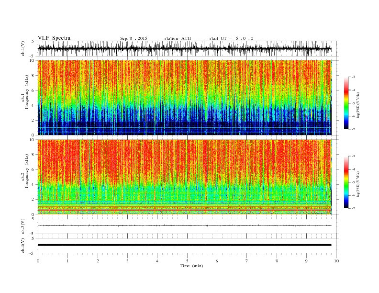Viewport: 379px width, 293px height.
Task: Click the "5" tick label on time axis
Action: coord(187,261)
